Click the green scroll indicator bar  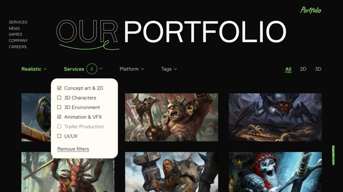coord(333,155)
